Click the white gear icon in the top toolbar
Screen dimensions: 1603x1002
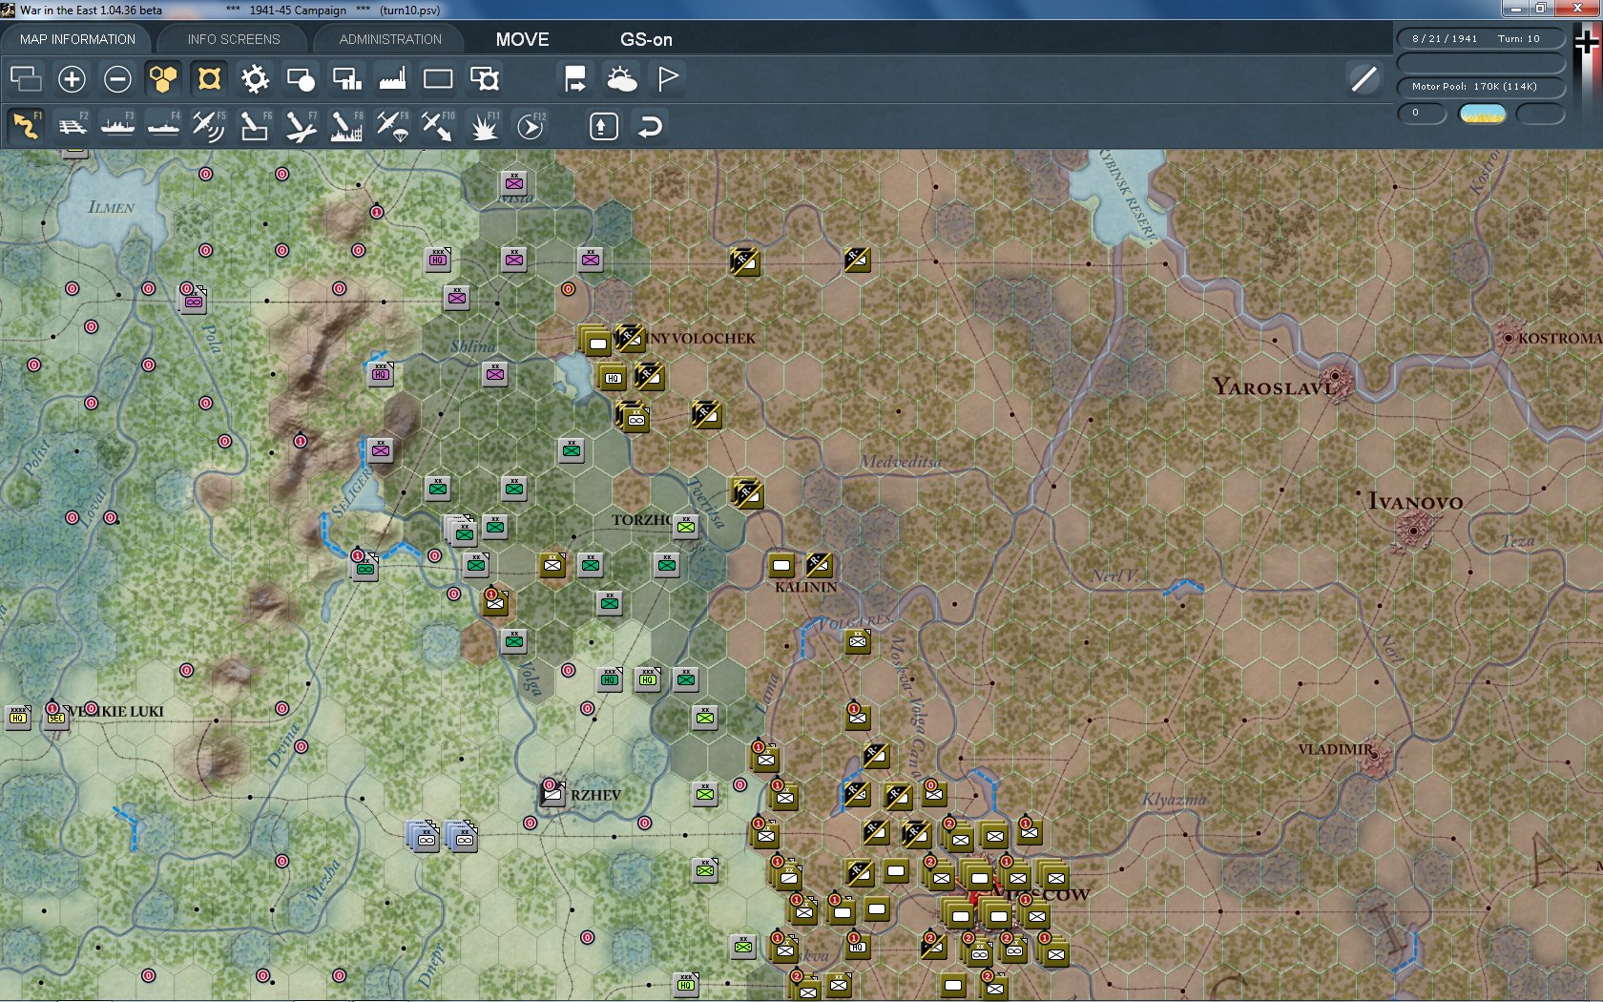pyautogui.click(x=255, y=78)
